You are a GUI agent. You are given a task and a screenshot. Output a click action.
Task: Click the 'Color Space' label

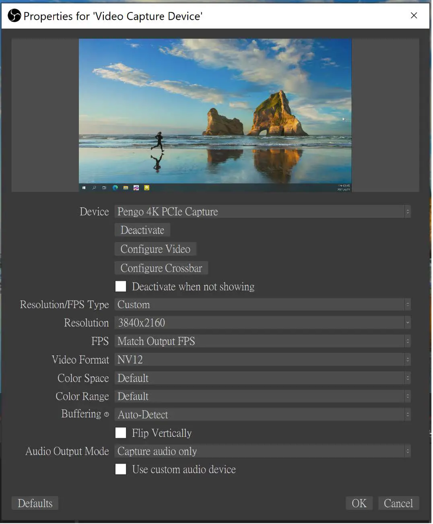tap(83, 379)
